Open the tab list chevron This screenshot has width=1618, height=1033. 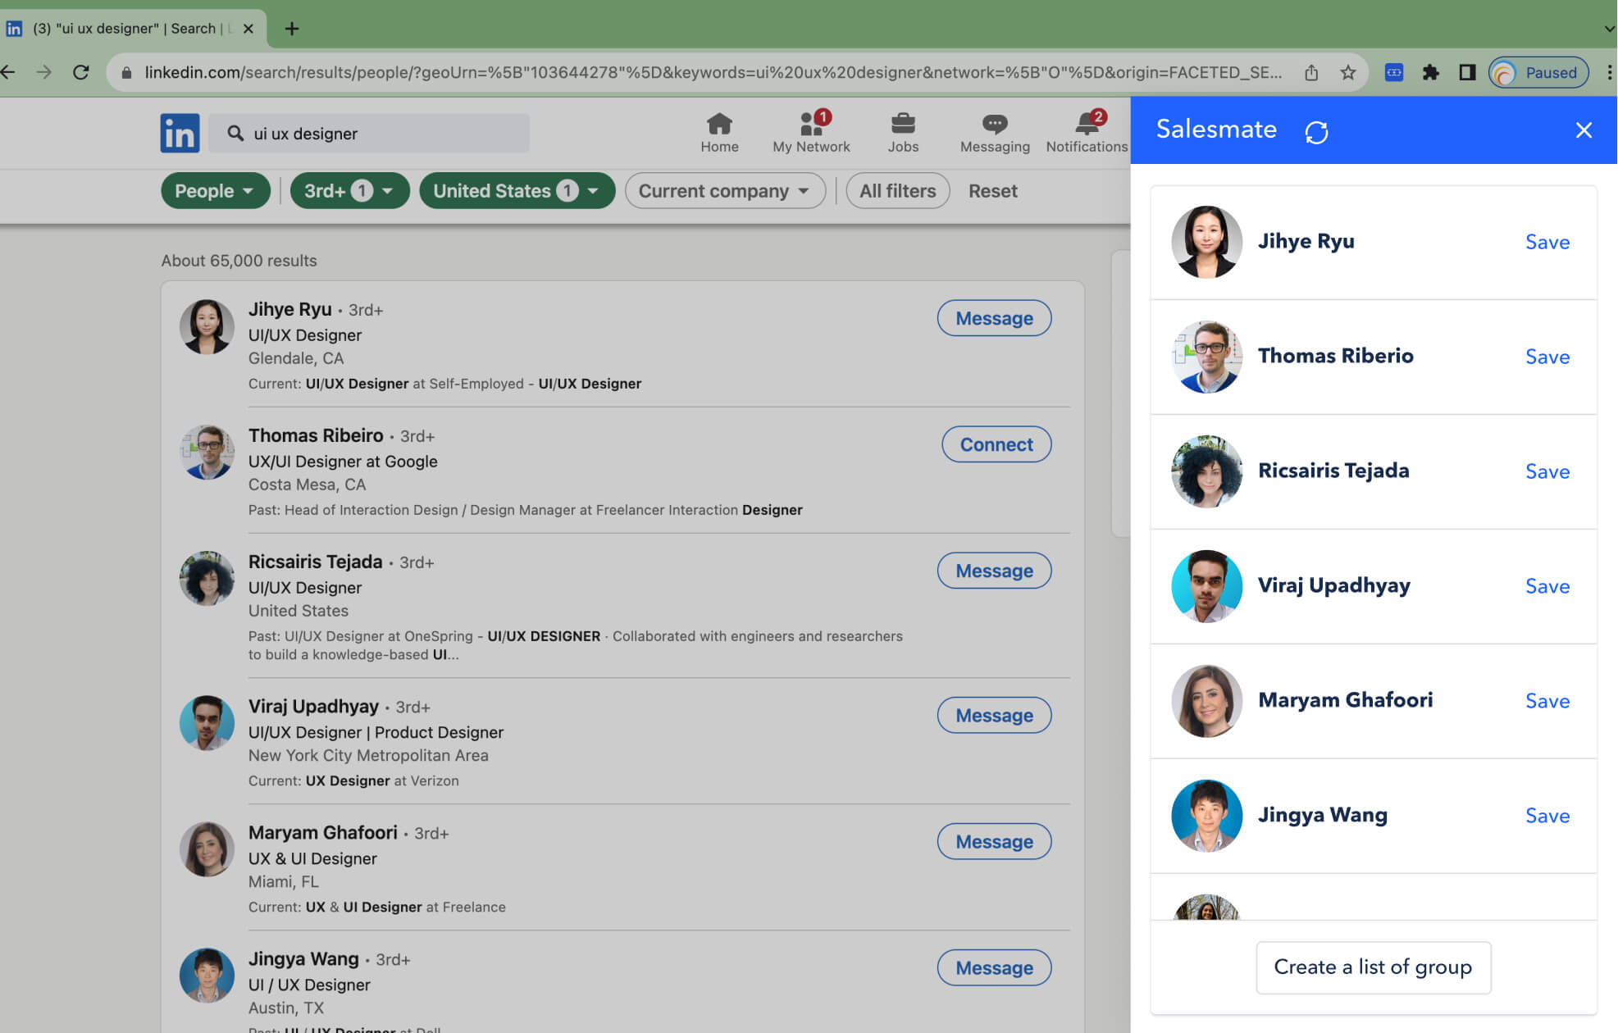tap(1608, 29)
